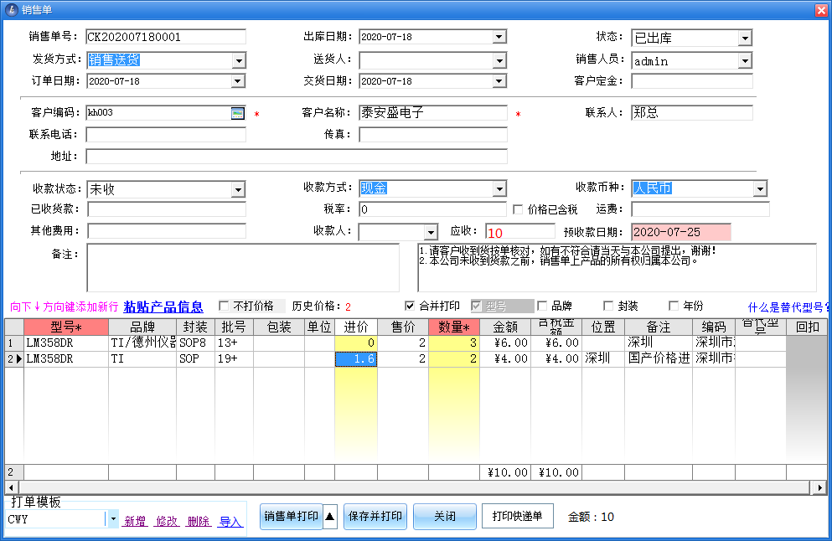Click the 预收款日期 field 2020-07-25
Screen dimensions: 832x541
(681, 232)
